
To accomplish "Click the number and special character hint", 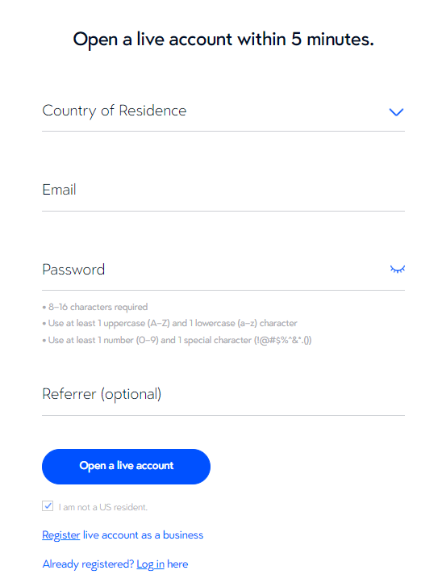I will point(180,340).
